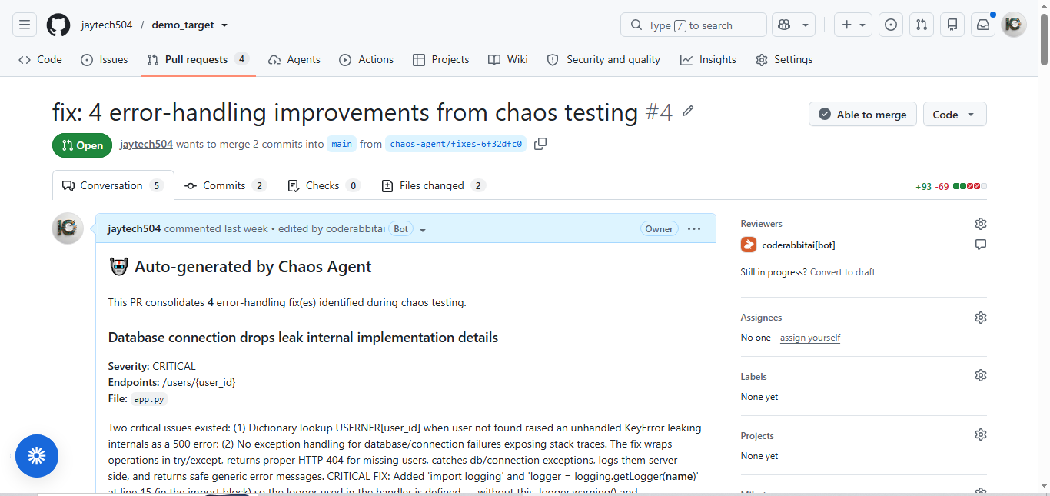Copy the head branch name icon
Image resolution: width=1050 pixels, height=496 pixels.
tap(540, 144)
